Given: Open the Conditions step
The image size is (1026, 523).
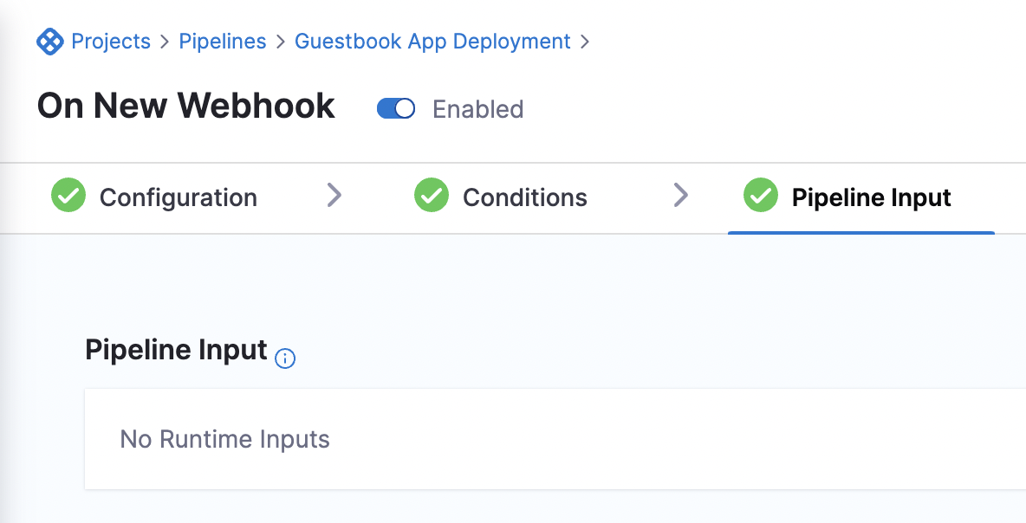Looking at the screenshot, I should point(525,197).
